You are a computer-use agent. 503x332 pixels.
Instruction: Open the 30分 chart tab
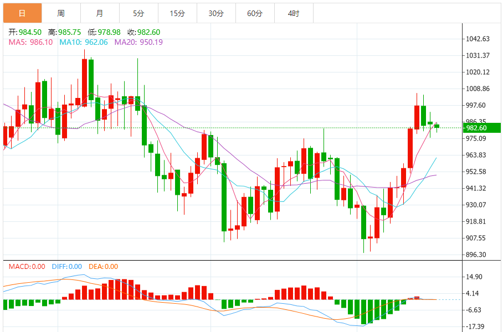[217, 13]
